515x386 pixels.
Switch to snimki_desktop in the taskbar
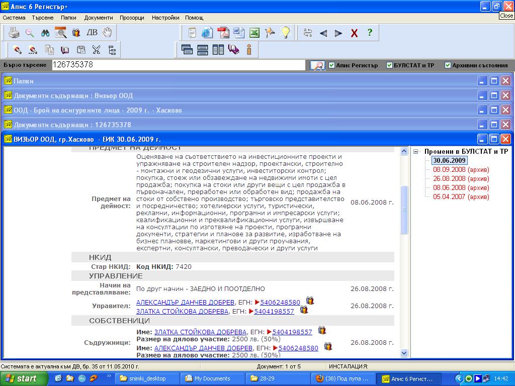(x=147, y=378)
